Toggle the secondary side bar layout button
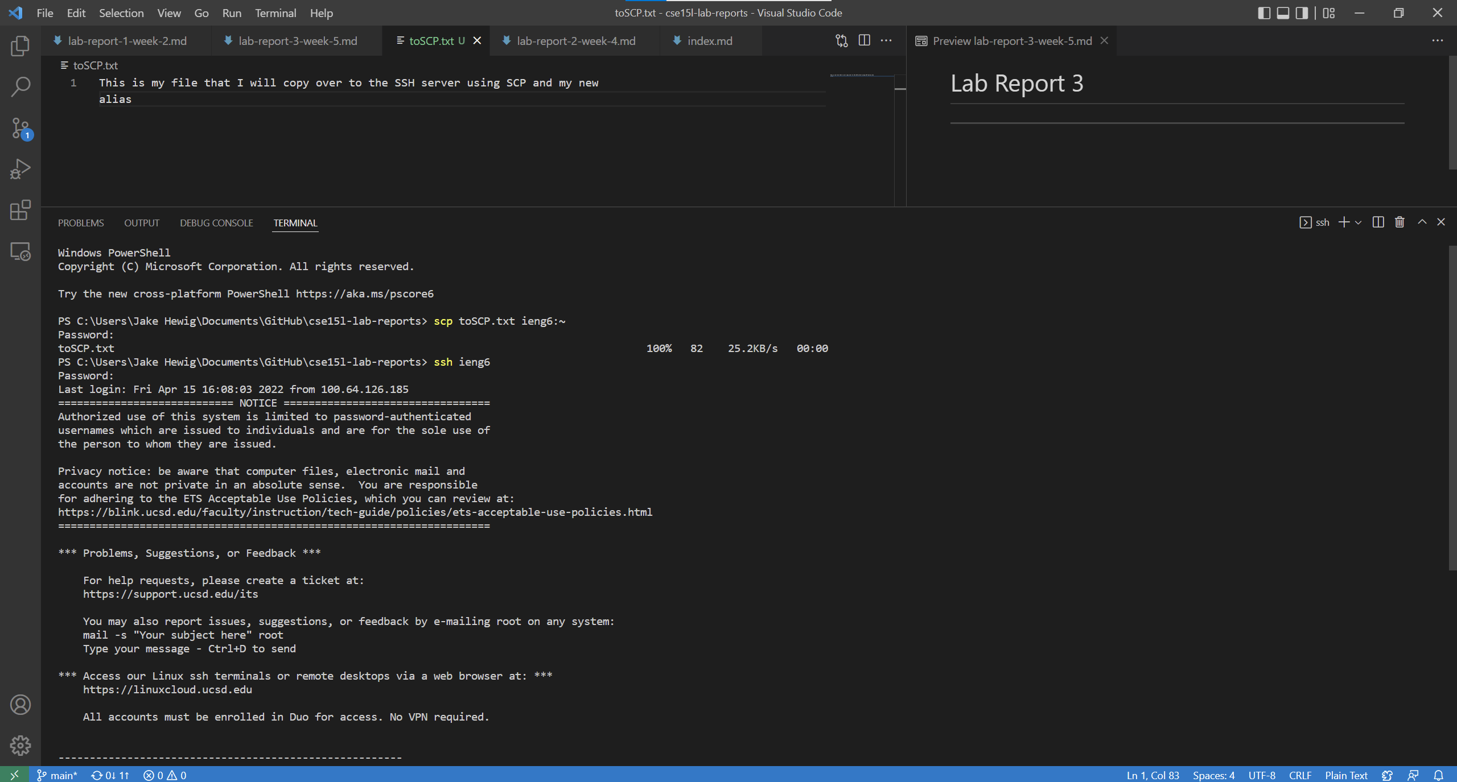The height and width of the screenshot is (782, 1457). pos(1302,13)
